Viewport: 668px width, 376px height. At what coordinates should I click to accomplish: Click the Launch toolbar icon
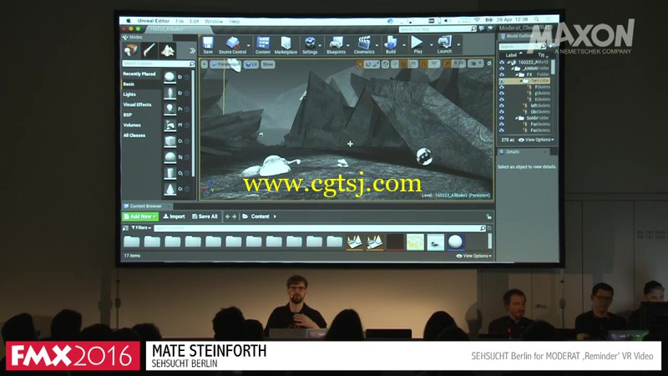444,44
